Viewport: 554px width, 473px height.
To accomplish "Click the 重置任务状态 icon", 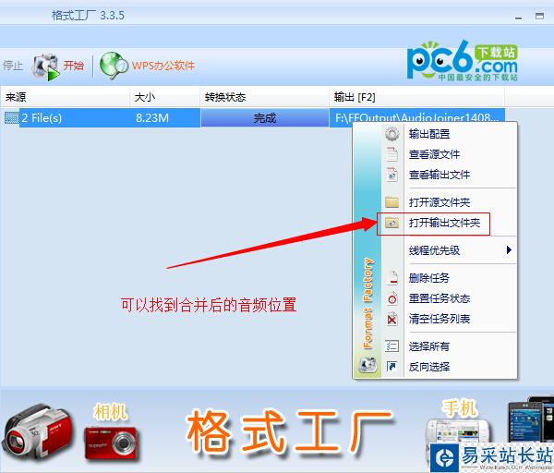I will (392, 298).
